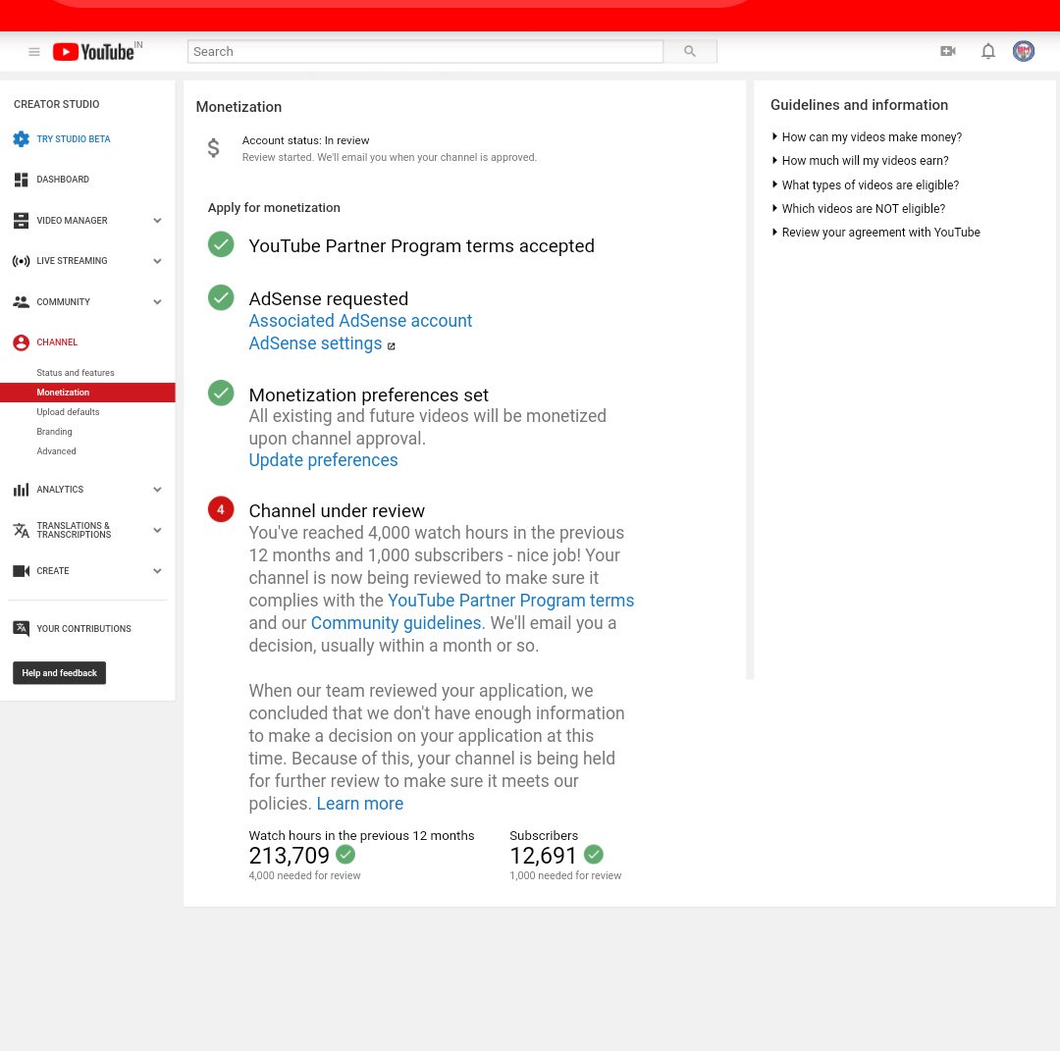Click the 'Account status: In review' text

pyautogui.click(x=305, y=140)
